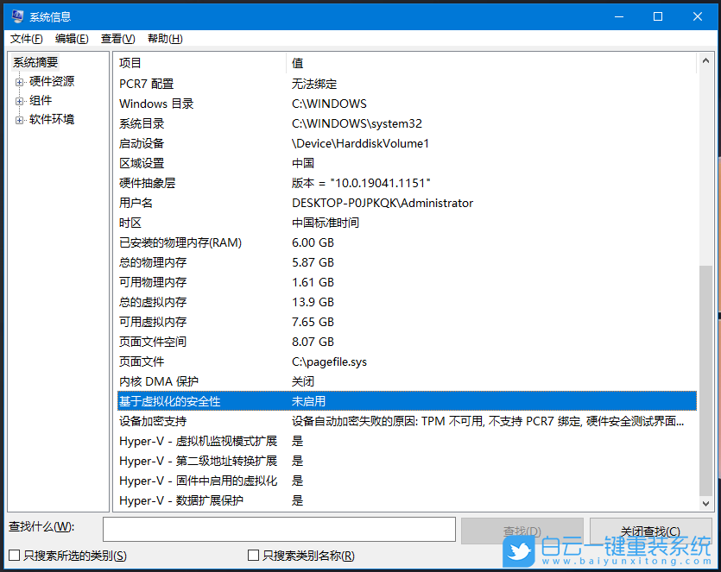Expand the 硬件资源 branch with its plus box
Viewport: 721px width, 572px height.
[19, 81]
